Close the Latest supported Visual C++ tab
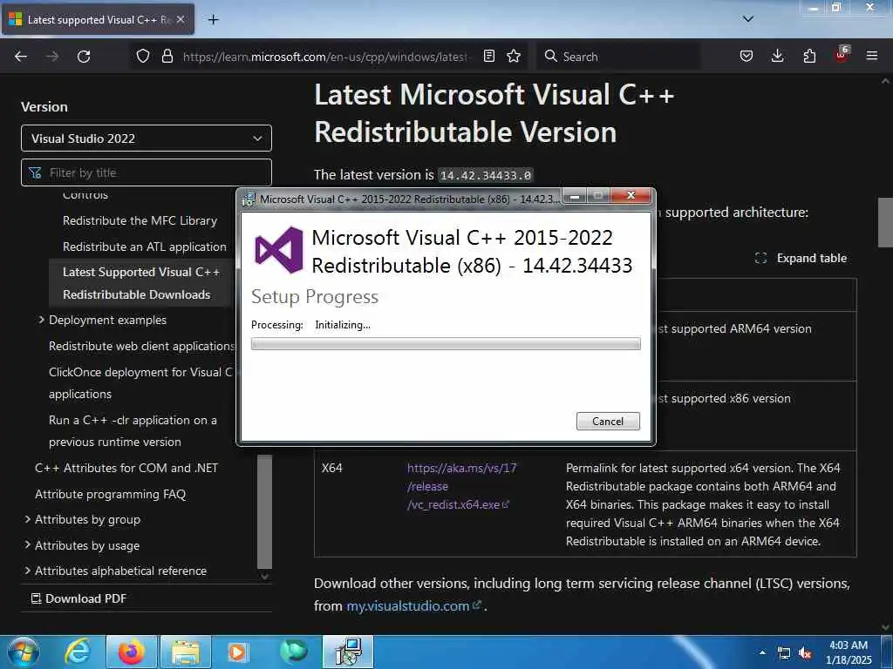This screenshot has width=893, height=669. (181, 19)
